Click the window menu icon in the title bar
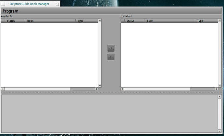The height and width of the screenshot is (136, 224). (x=3, y=4)
